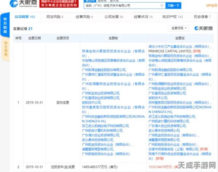218x172 pixels.
Task: Click PRIMROSE CAPITAL LIMITED in 变更后 column
Action: [170, 51]
